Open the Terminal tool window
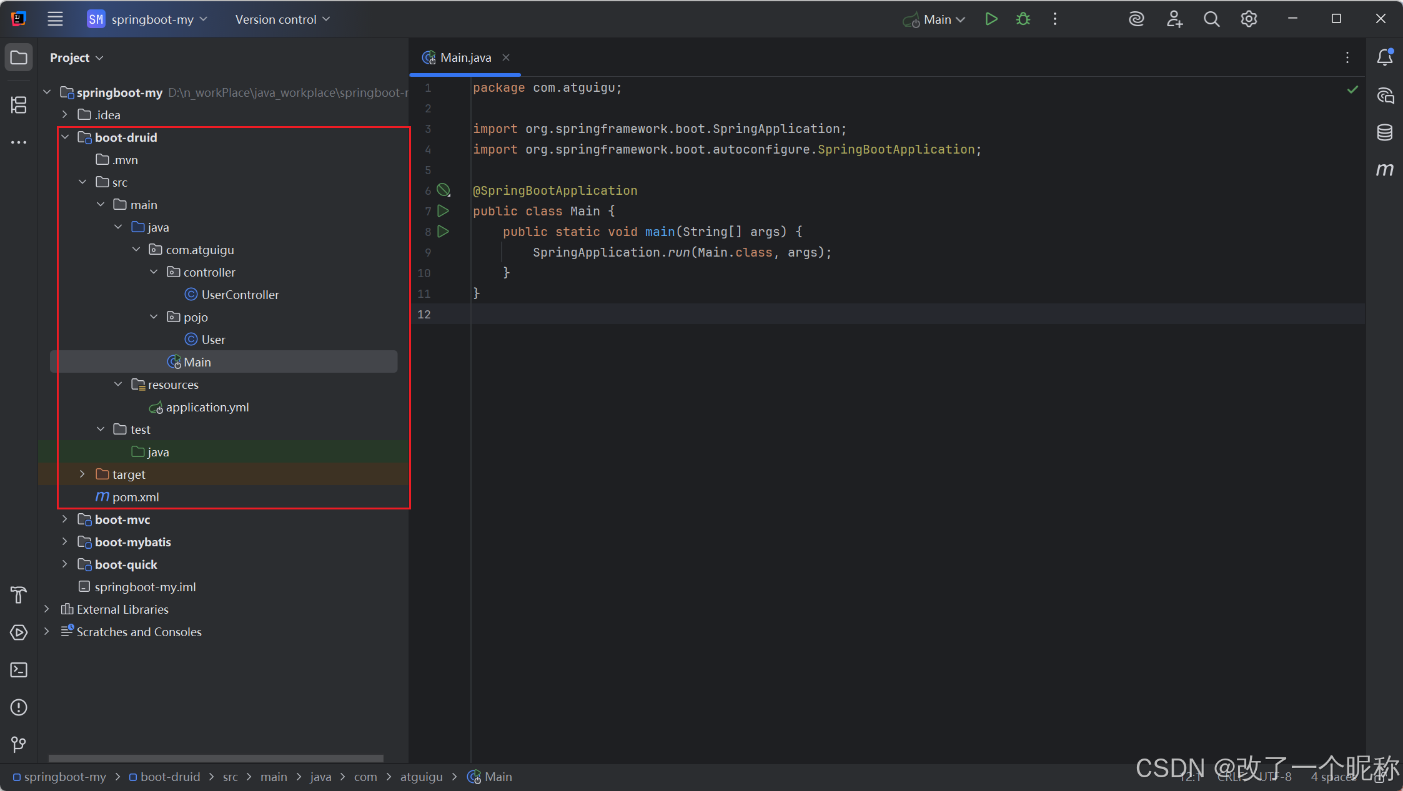Screen dimensions: 1403x791 [x=19, y=670]
